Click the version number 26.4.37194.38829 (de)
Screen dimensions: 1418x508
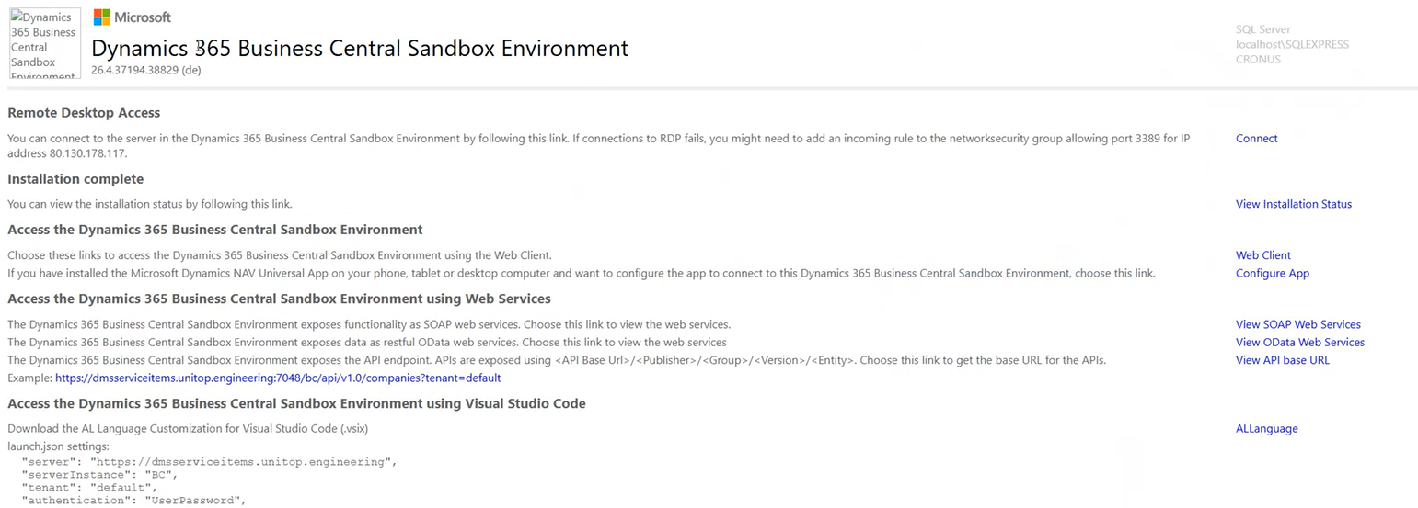[146, 71]
